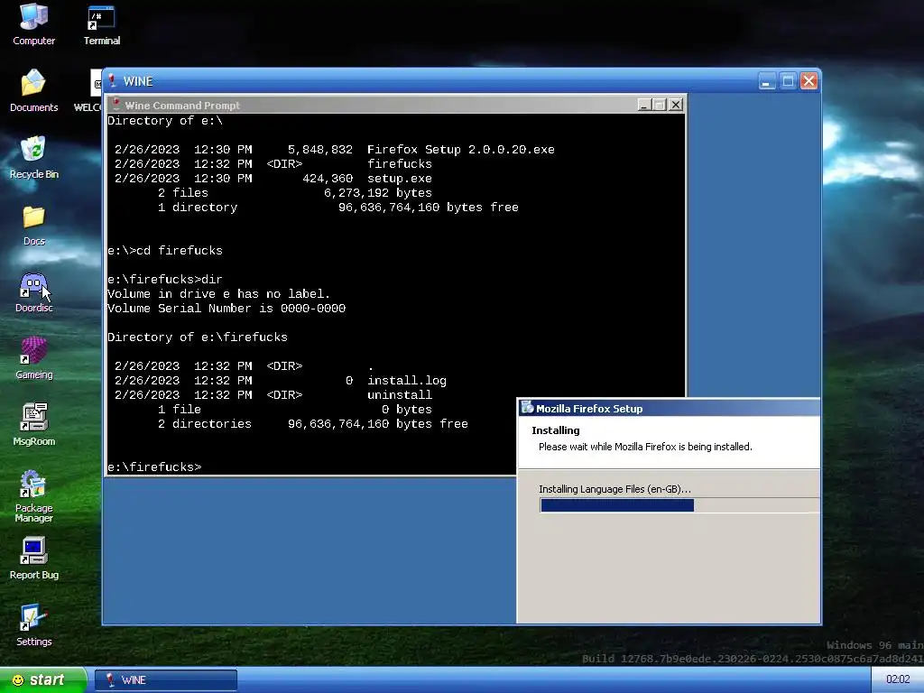Click '6,273,192 bytes' summary text

click(x=378, y=193)
